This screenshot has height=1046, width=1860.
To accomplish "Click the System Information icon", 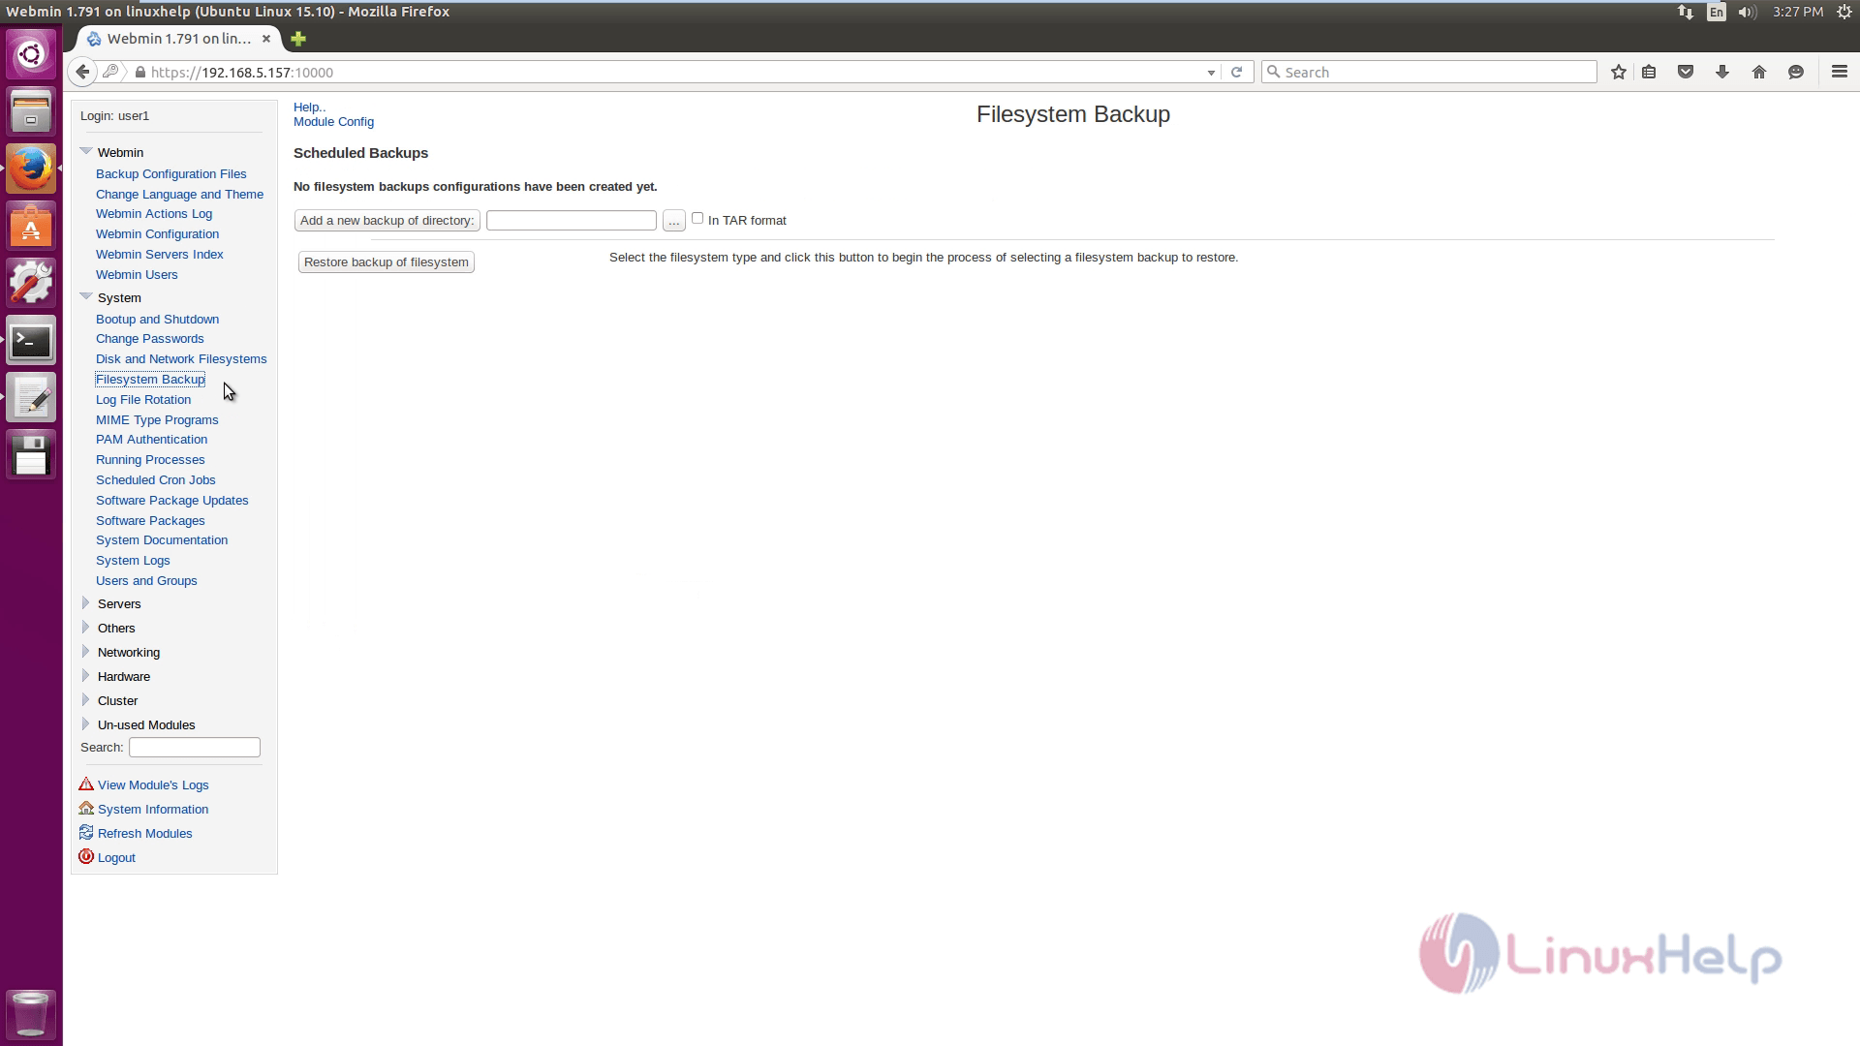I will point(85,807).
